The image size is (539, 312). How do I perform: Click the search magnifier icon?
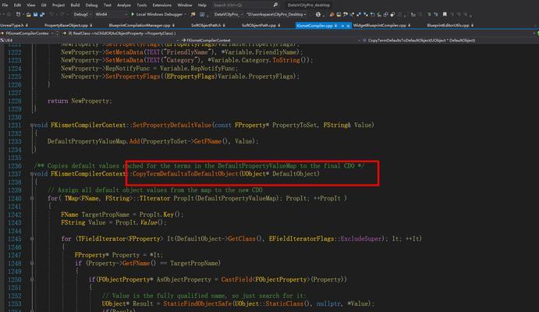[x=275, y=5]
